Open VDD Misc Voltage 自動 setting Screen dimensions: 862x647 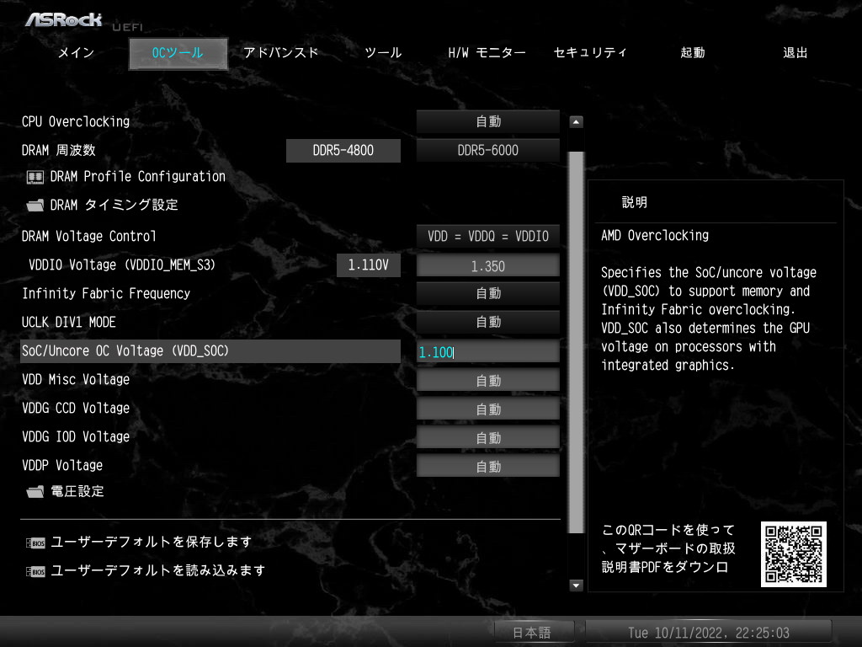488,380
